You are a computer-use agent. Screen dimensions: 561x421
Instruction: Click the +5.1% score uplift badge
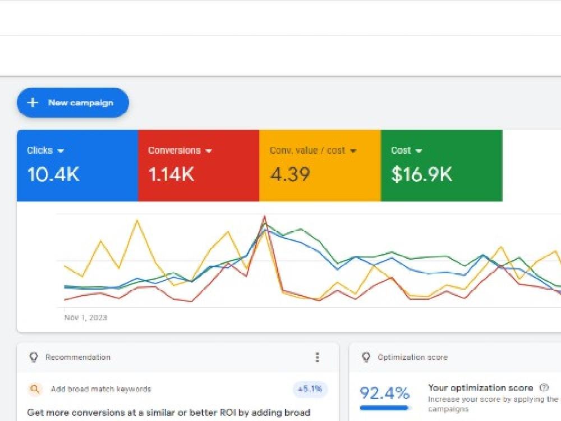click(310, 389)
